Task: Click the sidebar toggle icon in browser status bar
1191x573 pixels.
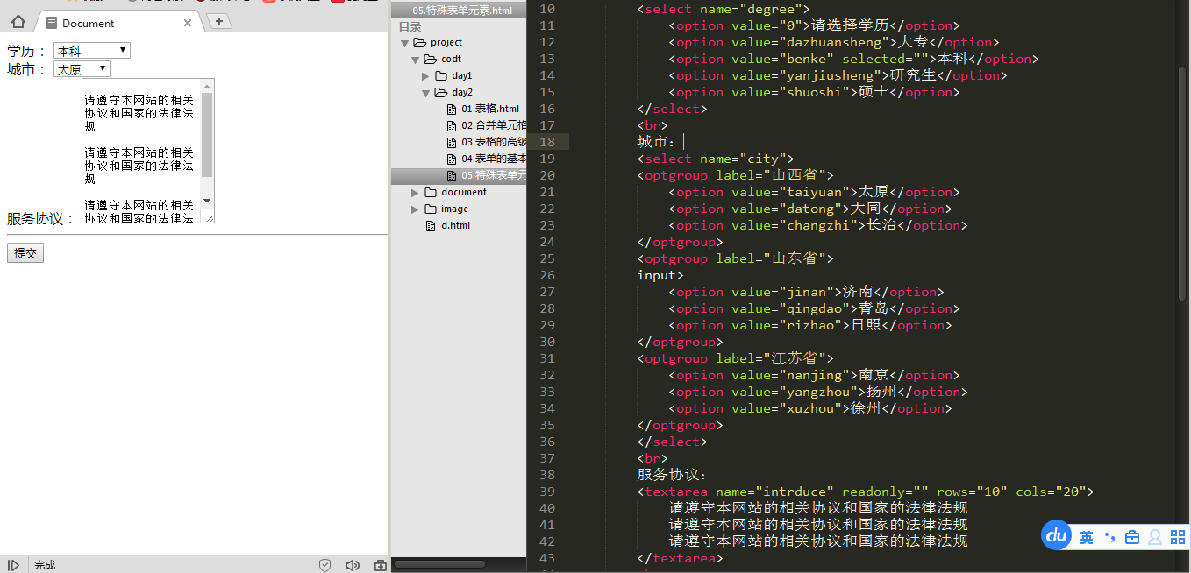Action: click(x=13, y=565)
